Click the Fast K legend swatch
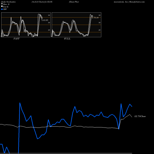154x154 pixels. [2, 6]
